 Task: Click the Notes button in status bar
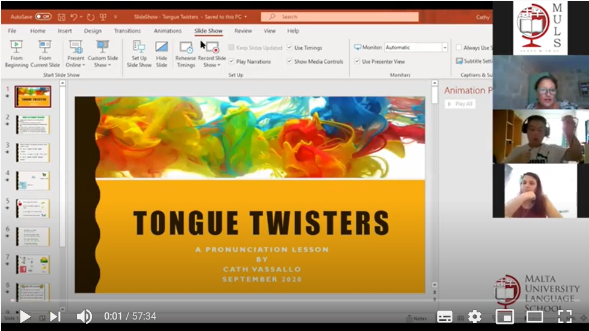pyautogui.click(x=417, y=318)
